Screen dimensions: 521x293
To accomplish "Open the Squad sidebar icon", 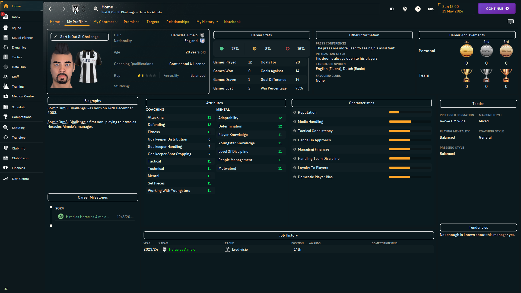I will pyautogui.click(x=6, y=28).
